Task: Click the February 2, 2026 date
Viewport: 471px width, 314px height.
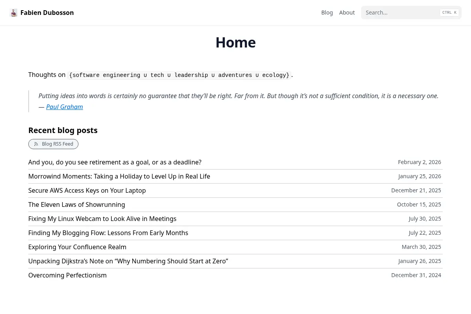Action: 420,162
